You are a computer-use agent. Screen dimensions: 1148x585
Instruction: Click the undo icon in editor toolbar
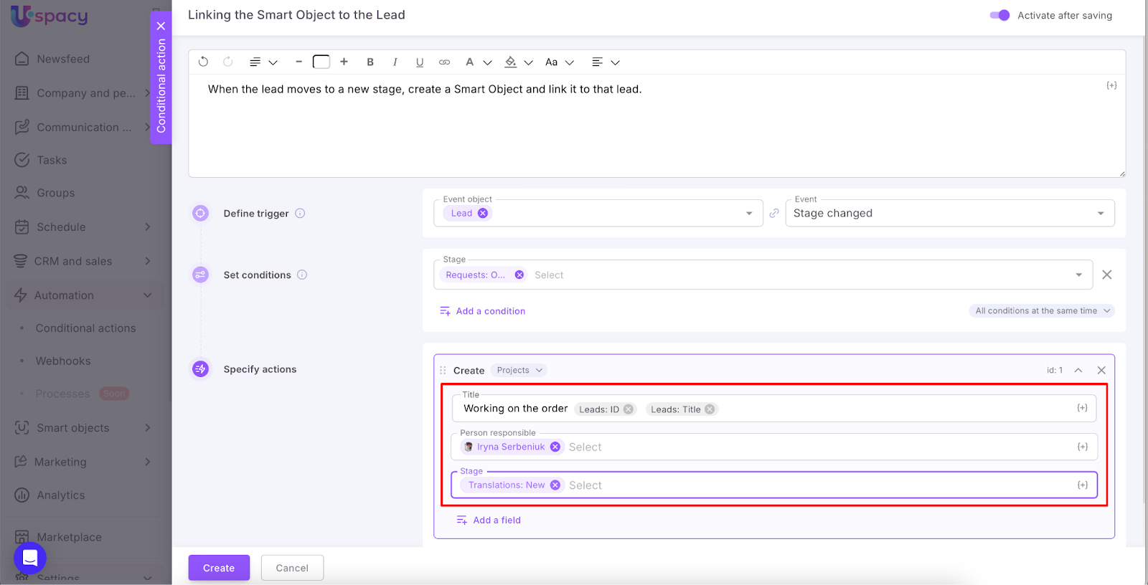click(204, 62)
